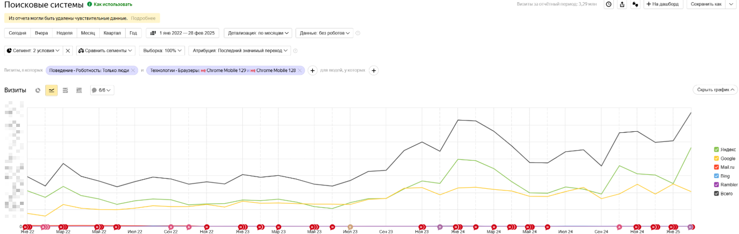
Task: Switch to column chart view
Action: (x=79, y=90)
